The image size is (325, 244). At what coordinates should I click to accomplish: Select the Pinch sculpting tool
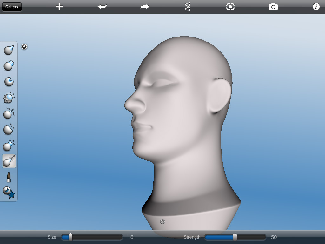(x=9, y=113)
